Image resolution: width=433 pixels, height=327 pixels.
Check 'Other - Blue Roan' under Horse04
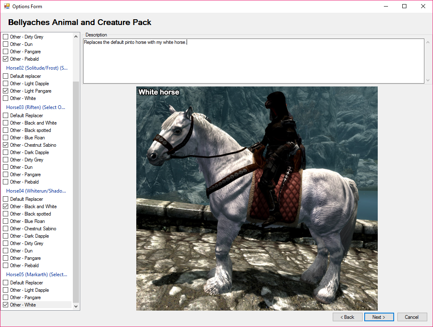[x=5, y=221]
